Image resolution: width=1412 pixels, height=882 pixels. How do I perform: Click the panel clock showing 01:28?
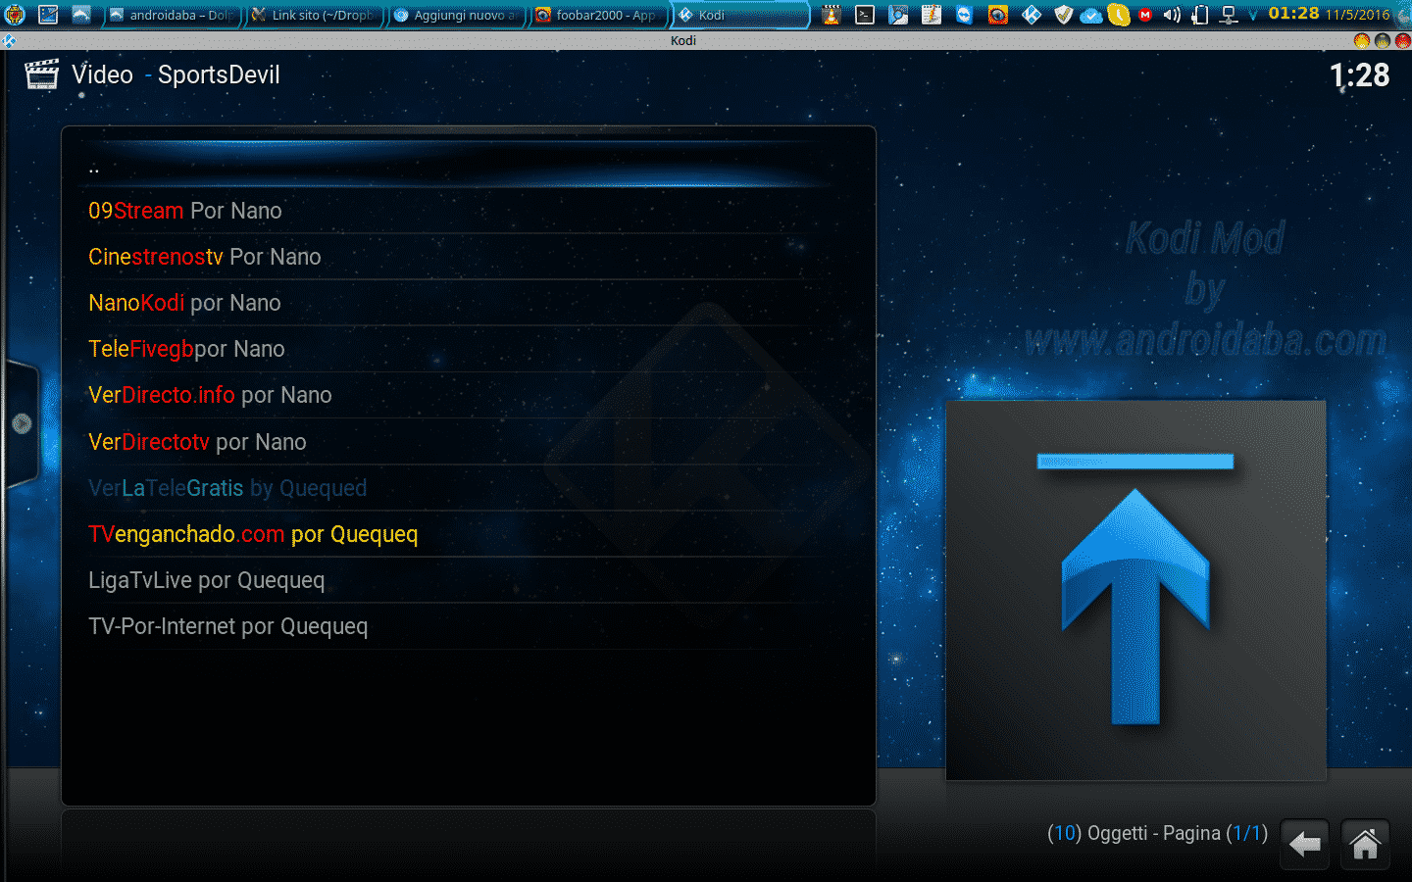pyautogui.click(x=1293, y=14)
